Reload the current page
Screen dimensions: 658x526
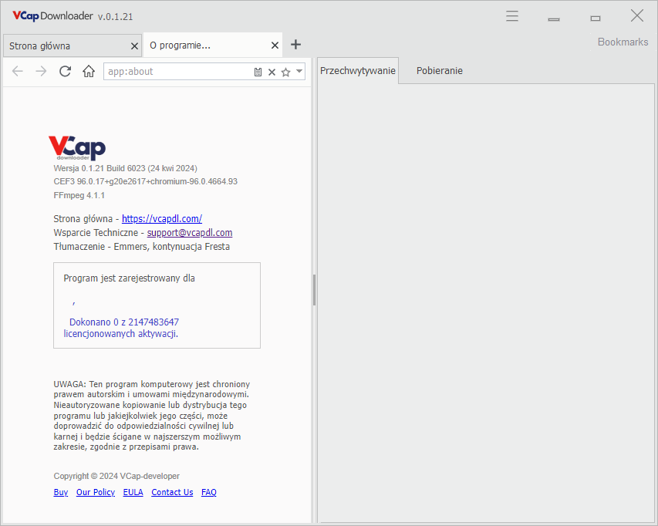pyautogui.click(x=65, y=71)
